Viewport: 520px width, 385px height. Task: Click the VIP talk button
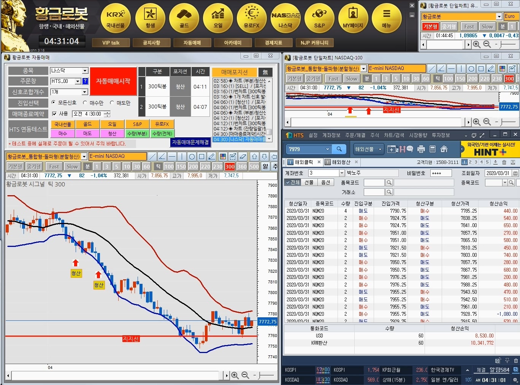(x=111, y=43)
